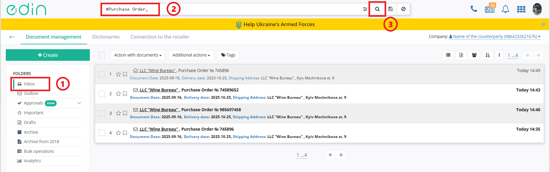Tick checkbox for document row 3
The height and width of the screenshot is (172, 550).
[x=102, y=113]
